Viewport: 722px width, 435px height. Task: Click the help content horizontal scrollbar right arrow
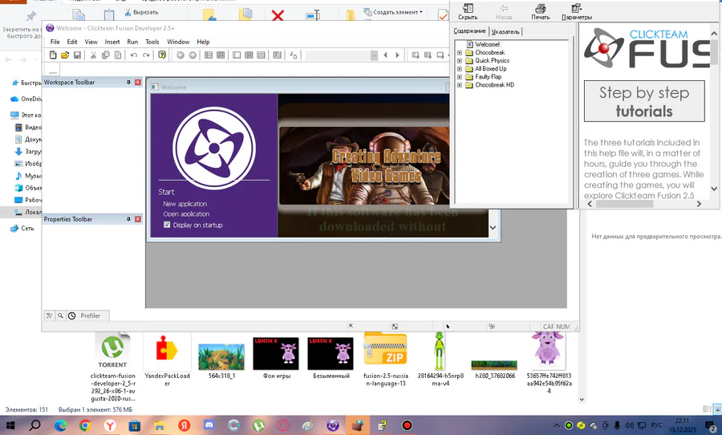click(x=699, y=204)
